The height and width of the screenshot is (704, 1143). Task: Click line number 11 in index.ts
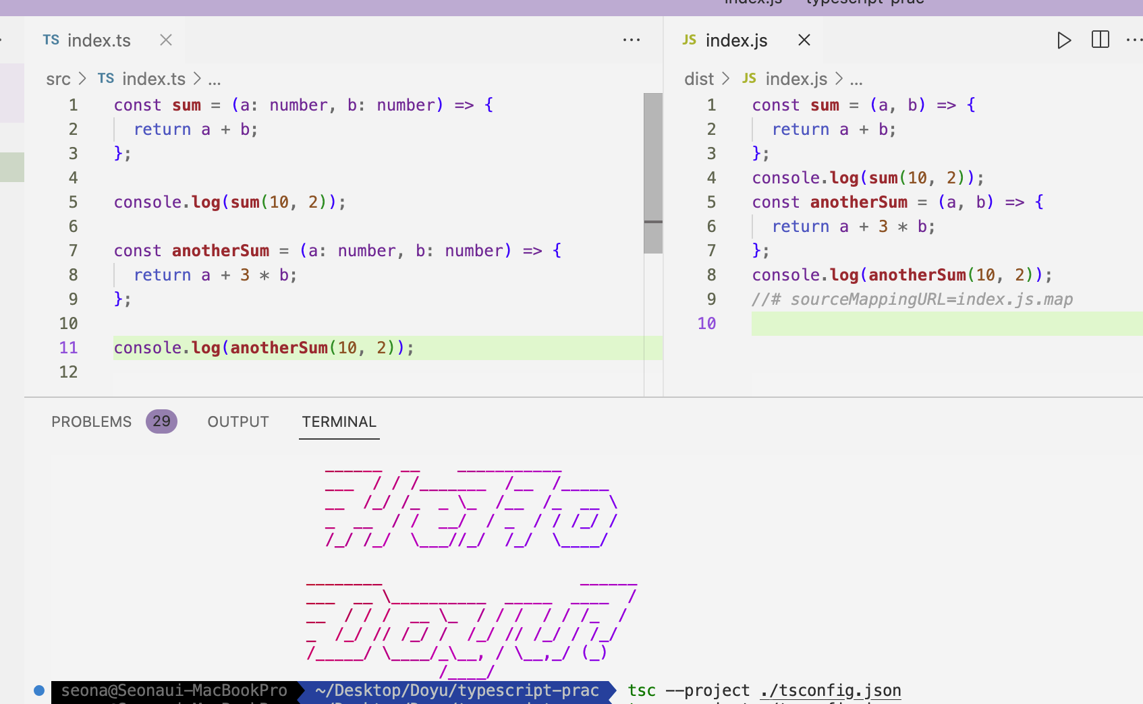[x=69, y=348]
